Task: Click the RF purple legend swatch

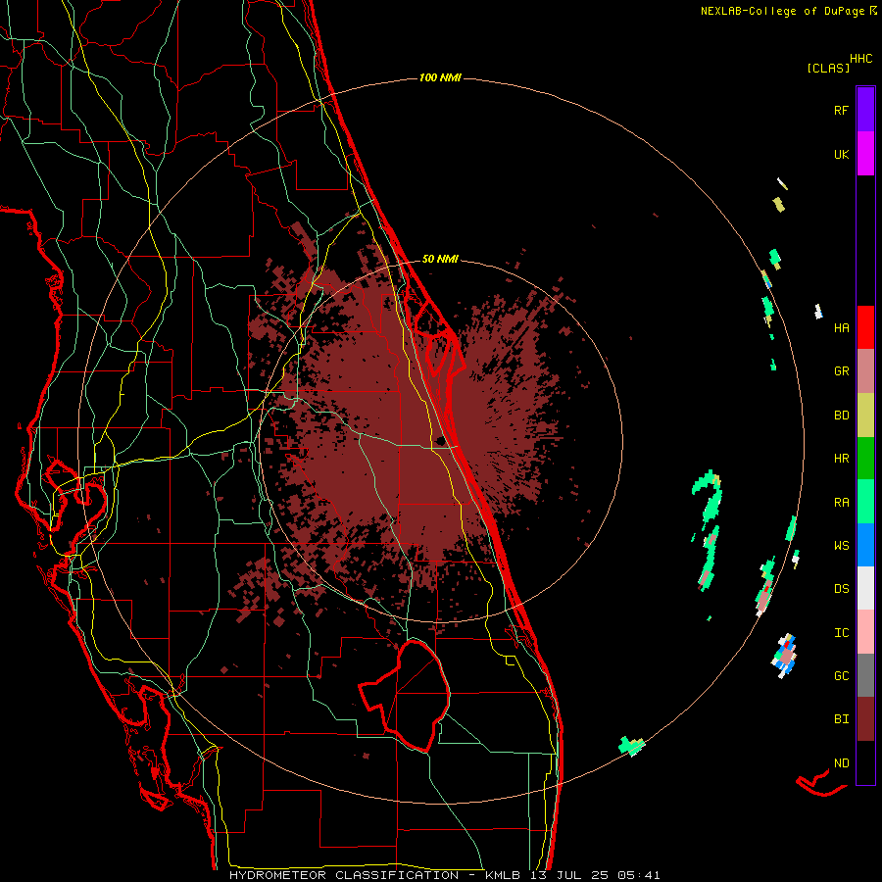Action: (x=865, y=110)
